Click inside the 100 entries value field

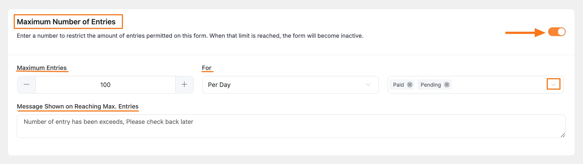click(106, 85)
